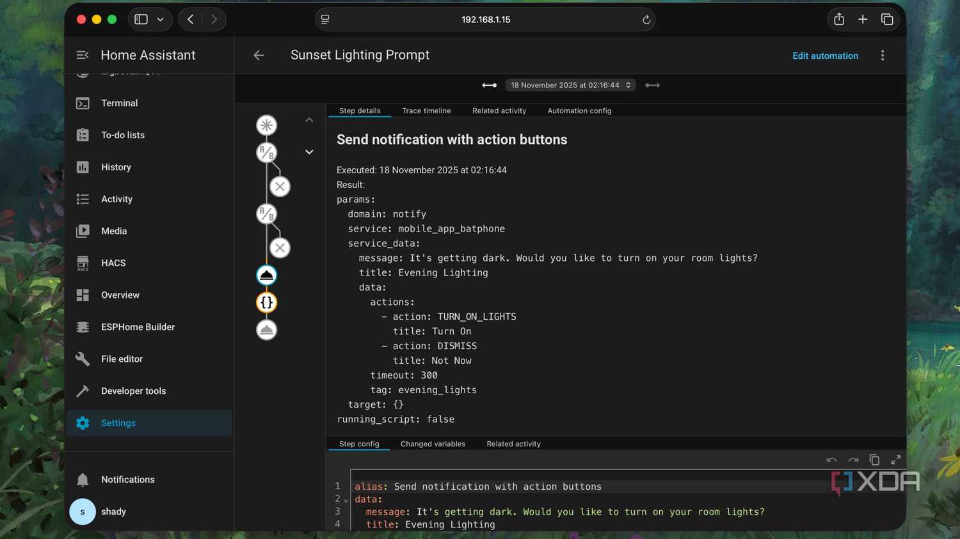This screenshot has height=539, width=960.
Task: Select the highlighted notification action node
Action: pos(267,276)
